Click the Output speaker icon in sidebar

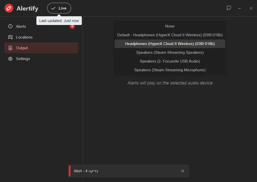10,48
